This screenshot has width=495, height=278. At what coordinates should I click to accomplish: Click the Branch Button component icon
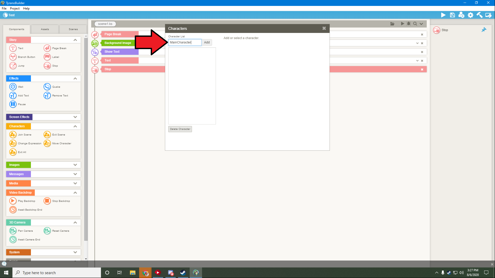click(x=13, y=57)
